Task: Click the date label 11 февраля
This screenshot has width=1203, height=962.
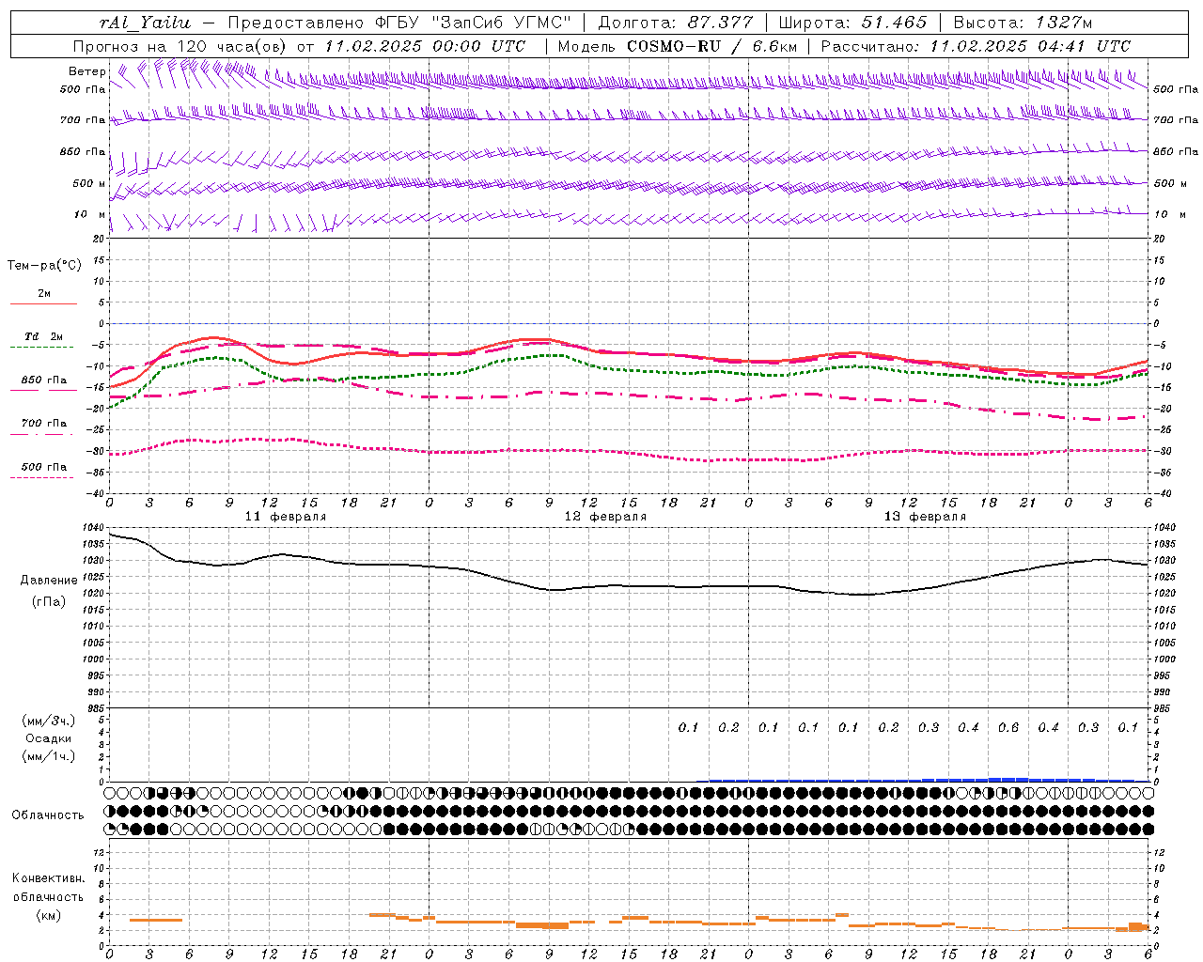Action: [286, 517]
